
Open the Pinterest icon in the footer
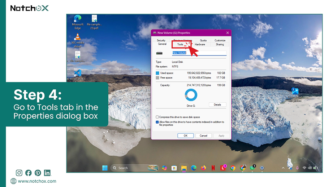[x=38, y=173]
